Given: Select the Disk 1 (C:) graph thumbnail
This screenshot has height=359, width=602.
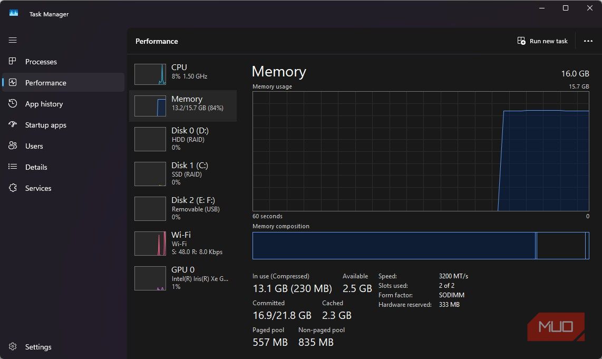Looking at the screenshot, I should pos(150,174).
